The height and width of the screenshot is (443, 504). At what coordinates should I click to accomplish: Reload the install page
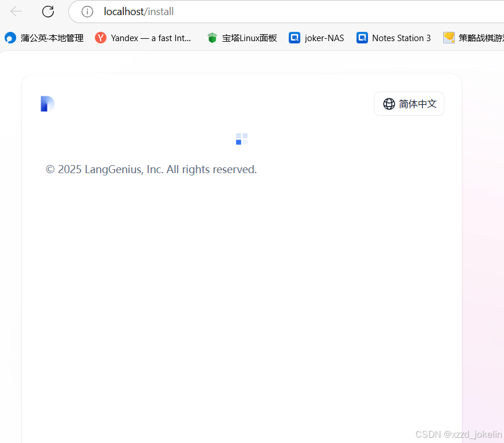[x=48, y=11]
